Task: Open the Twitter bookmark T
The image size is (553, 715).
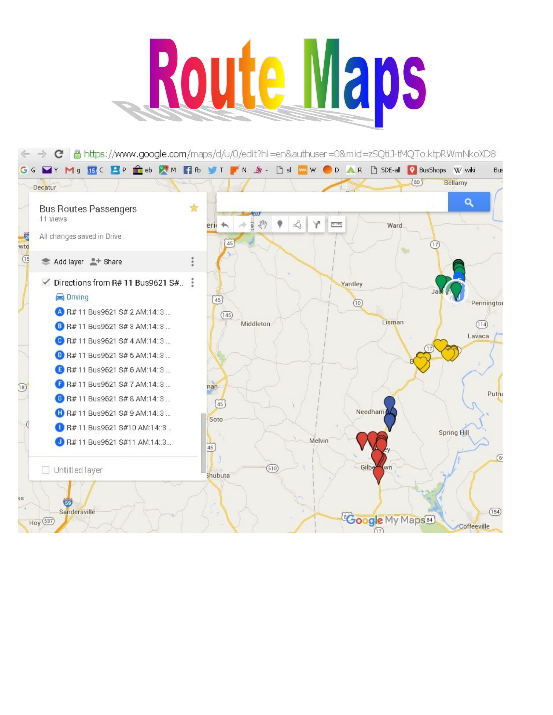Action: pos(216,170)
